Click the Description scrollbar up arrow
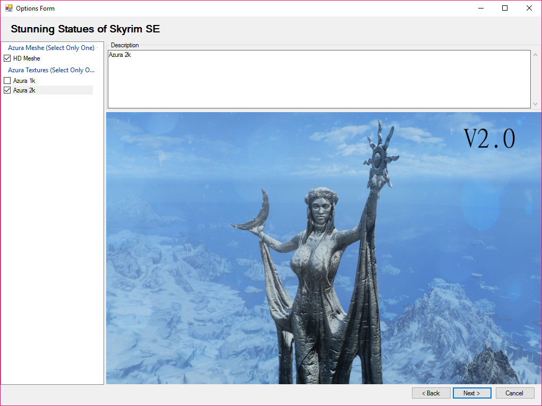 [535, 55]
